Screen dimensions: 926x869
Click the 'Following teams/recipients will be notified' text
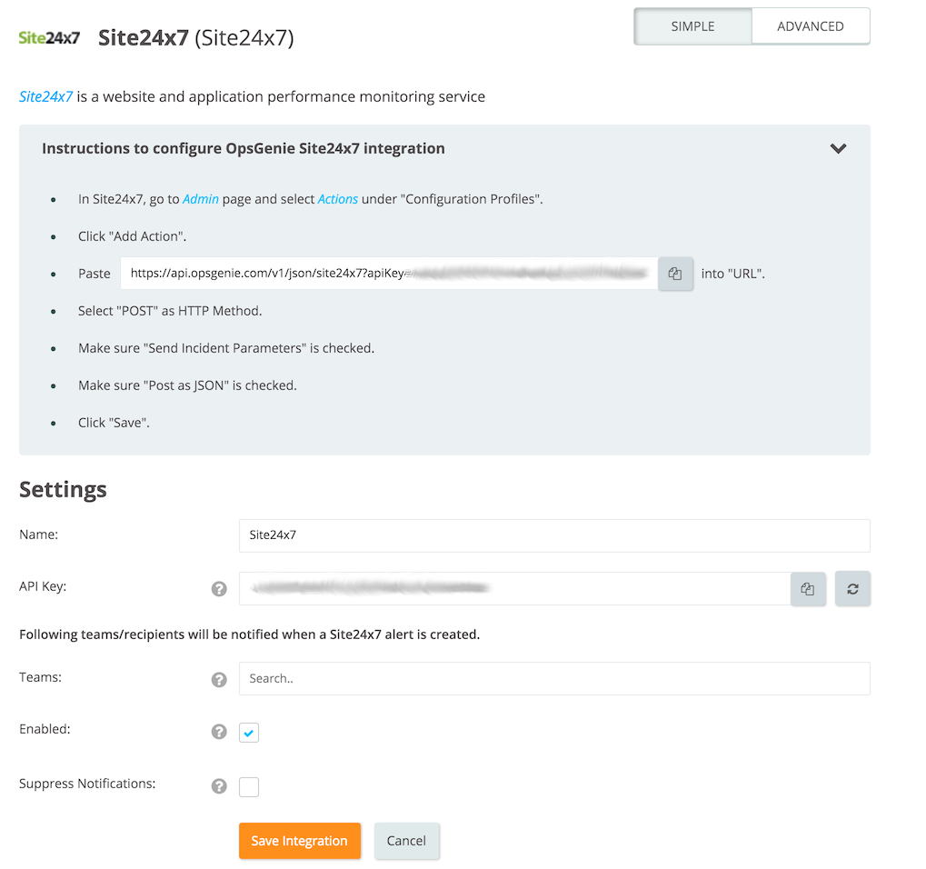click(249, 634)
